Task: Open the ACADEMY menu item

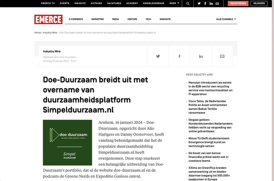Action: click(x=132, y=3)
